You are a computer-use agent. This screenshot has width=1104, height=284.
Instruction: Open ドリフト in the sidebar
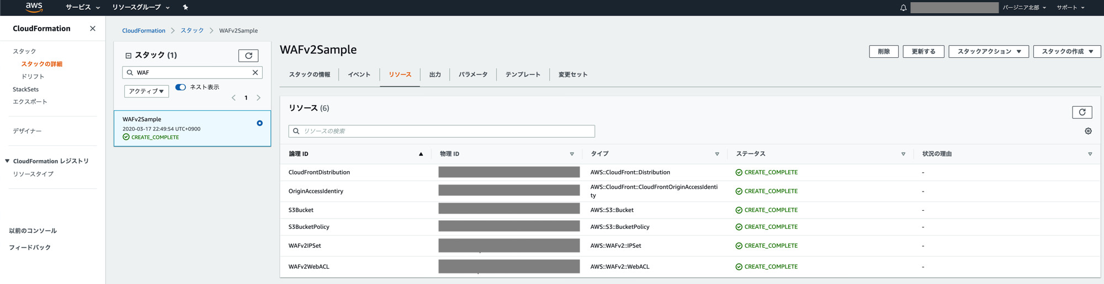tap(33, 77)
